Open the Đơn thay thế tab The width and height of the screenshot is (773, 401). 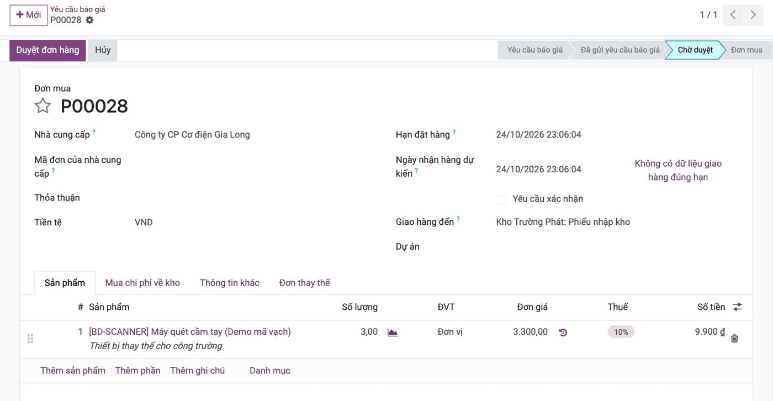(x=305, y=283)
